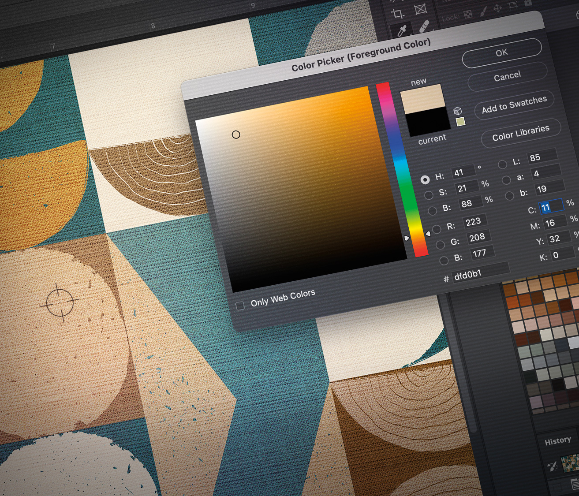579x496 pixels.
Task: Select the Frame tool in the toolbar
Action: coord(420,9)
